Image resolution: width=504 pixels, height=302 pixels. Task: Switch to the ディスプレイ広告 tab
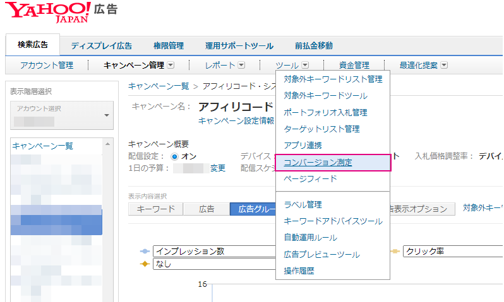tap(101, 45)
